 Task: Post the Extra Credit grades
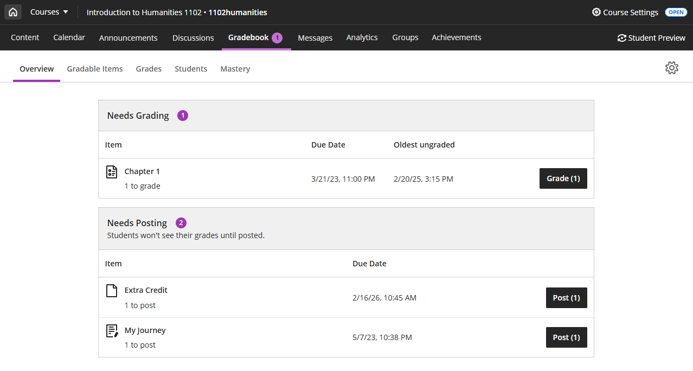click(566, 297)
